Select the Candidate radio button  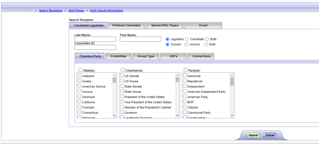pos(187,39)
